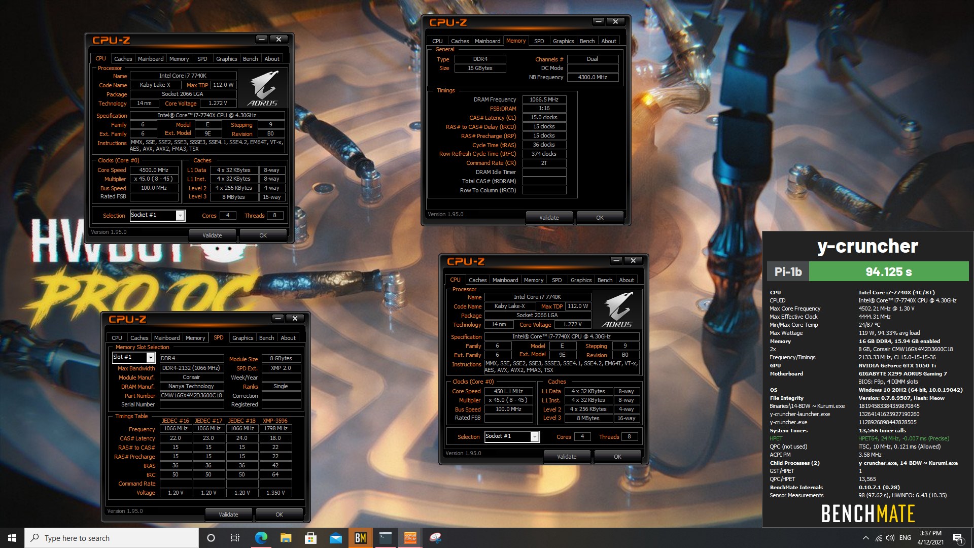
Task: Switch to the console window taskbar icon
Action: (386, 538)
